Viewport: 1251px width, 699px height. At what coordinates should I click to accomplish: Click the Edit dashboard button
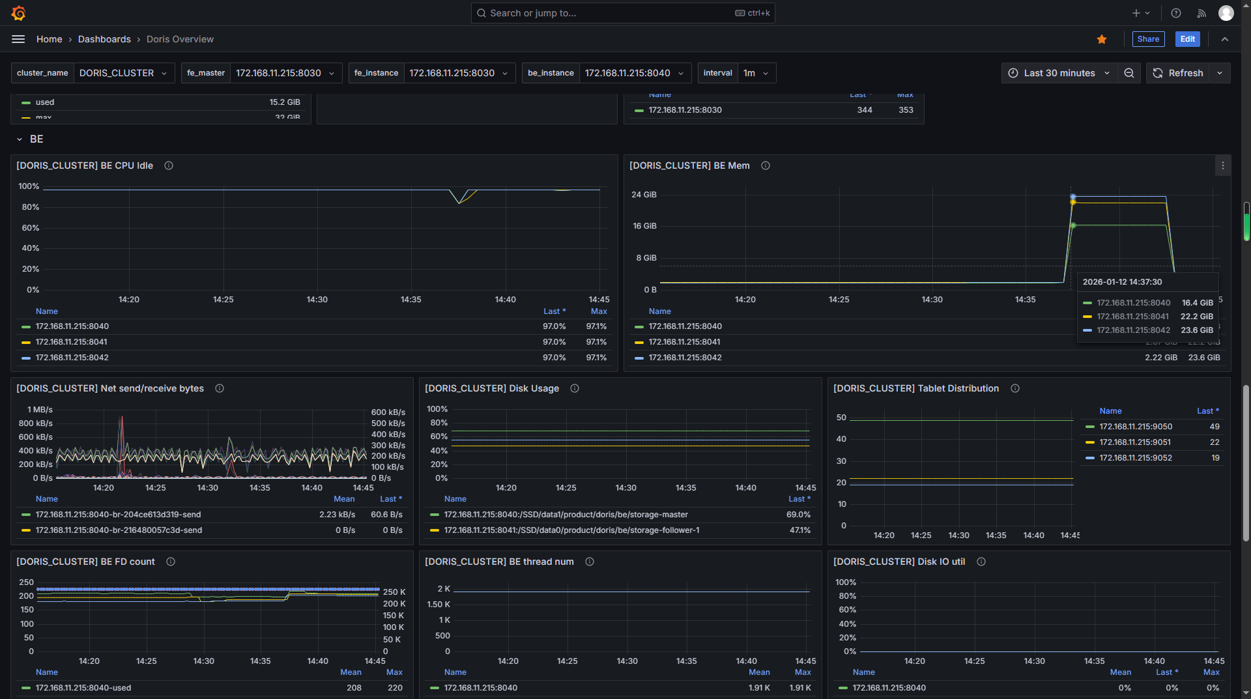[1187, 39]
